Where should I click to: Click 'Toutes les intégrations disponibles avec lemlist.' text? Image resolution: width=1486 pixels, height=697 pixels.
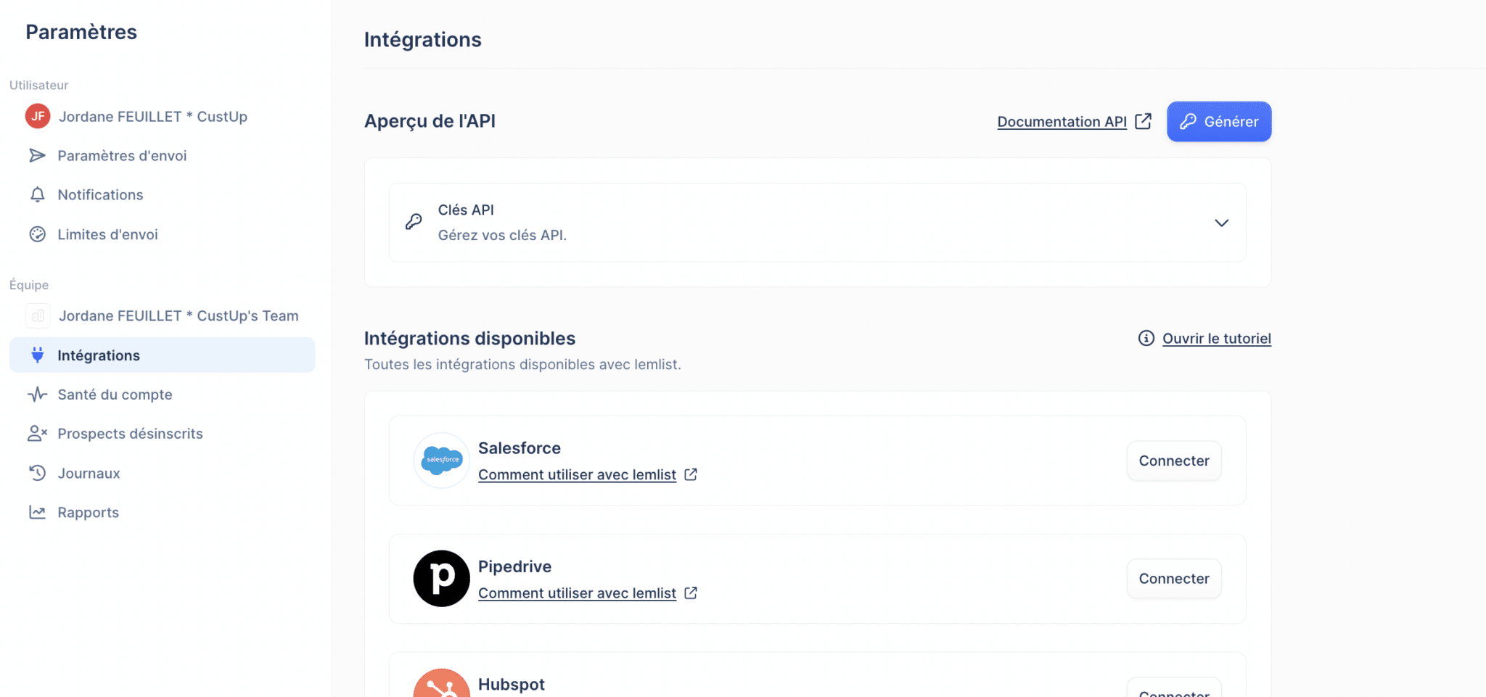point(522,364)
